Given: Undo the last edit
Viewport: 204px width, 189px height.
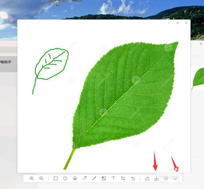Looking at the screenshot, I should [133, 178].
